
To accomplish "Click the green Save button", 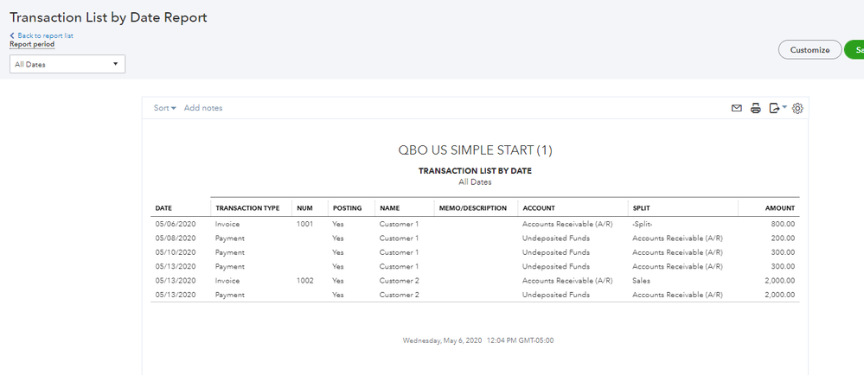I will pyautogui.click(x=855, y=50).
